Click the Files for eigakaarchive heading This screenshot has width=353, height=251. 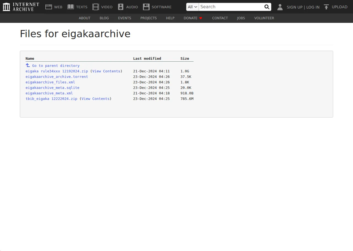(x=75, y=34)
